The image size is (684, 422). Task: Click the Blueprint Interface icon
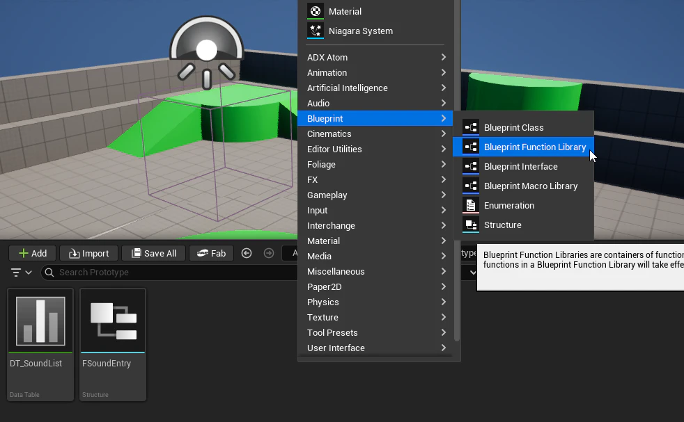click(471, 166)
